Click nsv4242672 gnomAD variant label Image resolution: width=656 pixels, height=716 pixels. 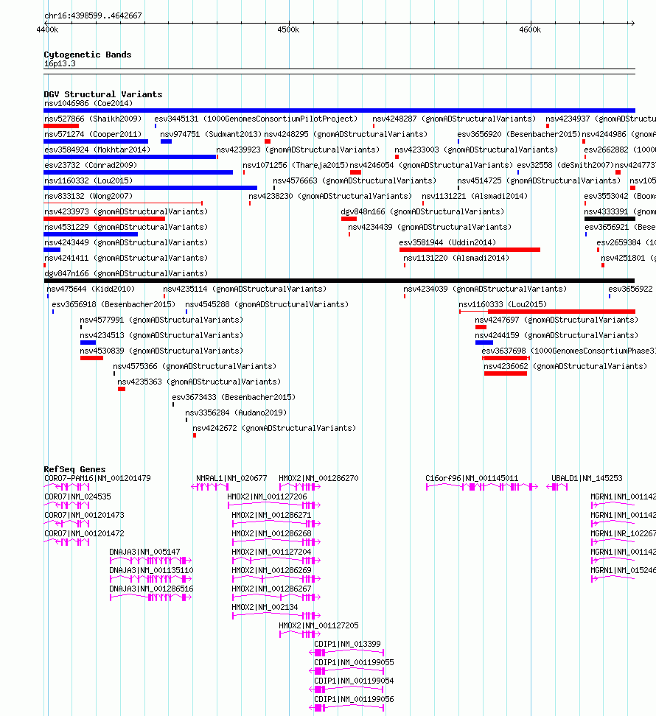[x=274, y=428]
